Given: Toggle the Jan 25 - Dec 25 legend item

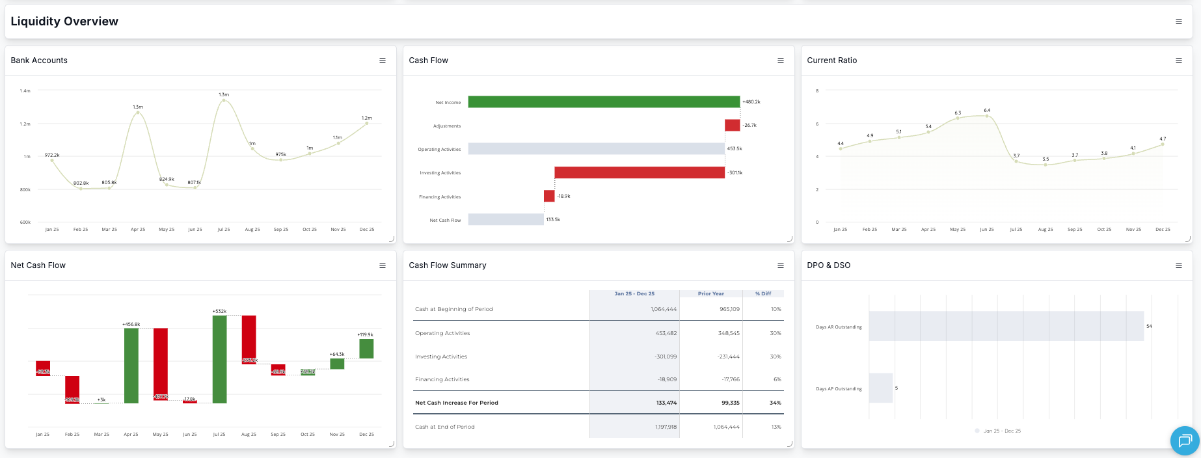Looking at the screenshot, I should point(998,431).
